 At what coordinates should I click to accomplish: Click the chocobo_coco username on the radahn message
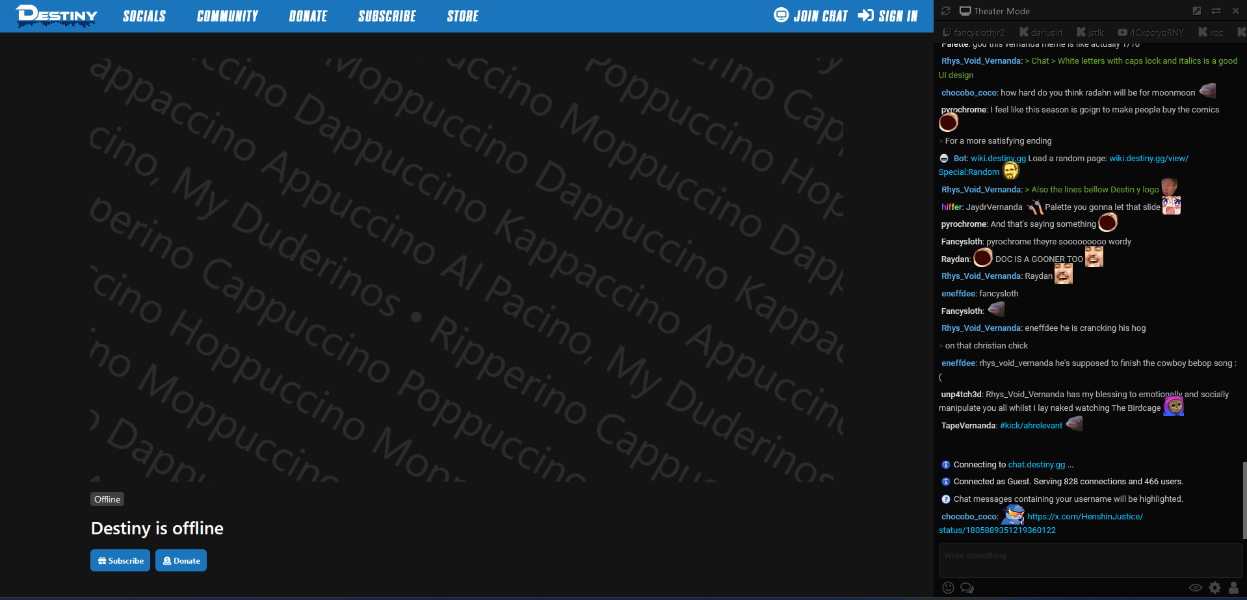click(x=969, y=93)
